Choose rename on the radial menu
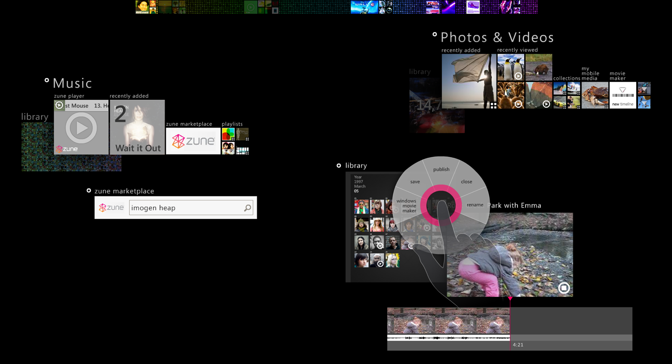The image size is (672, 364). [x=475, y=205]
